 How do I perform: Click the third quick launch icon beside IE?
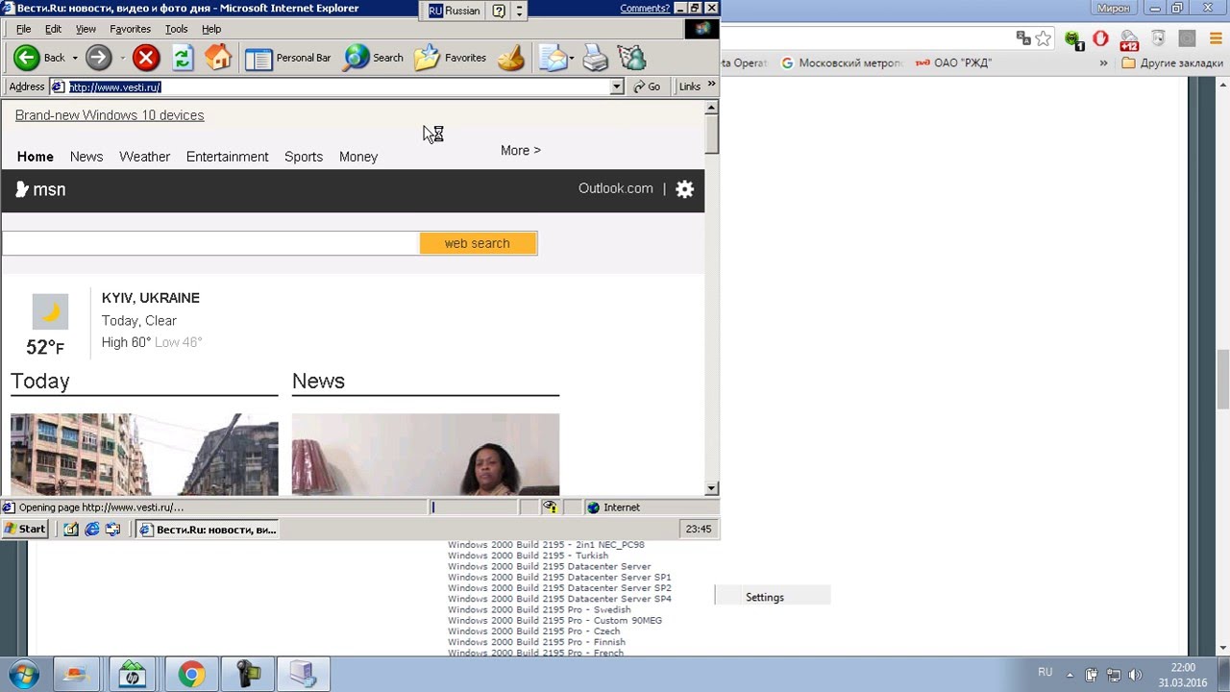113,530
